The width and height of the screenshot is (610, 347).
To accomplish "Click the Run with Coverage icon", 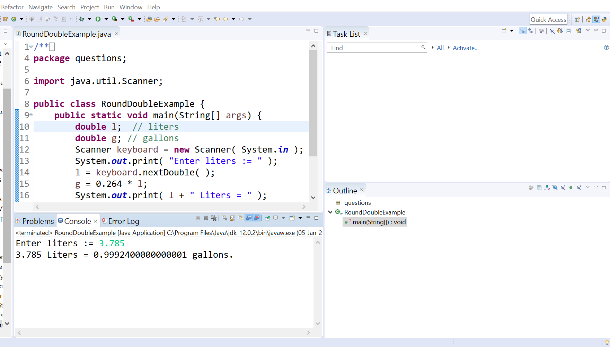I will (x=115, y=19).
